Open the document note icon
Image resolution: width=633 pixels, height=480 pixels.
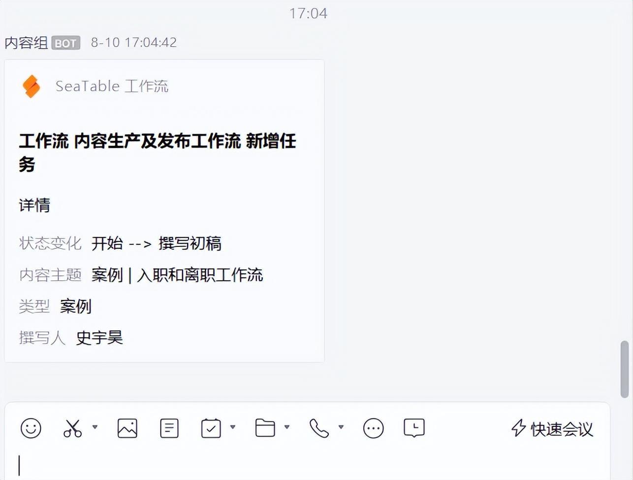[x=169, y=428]
